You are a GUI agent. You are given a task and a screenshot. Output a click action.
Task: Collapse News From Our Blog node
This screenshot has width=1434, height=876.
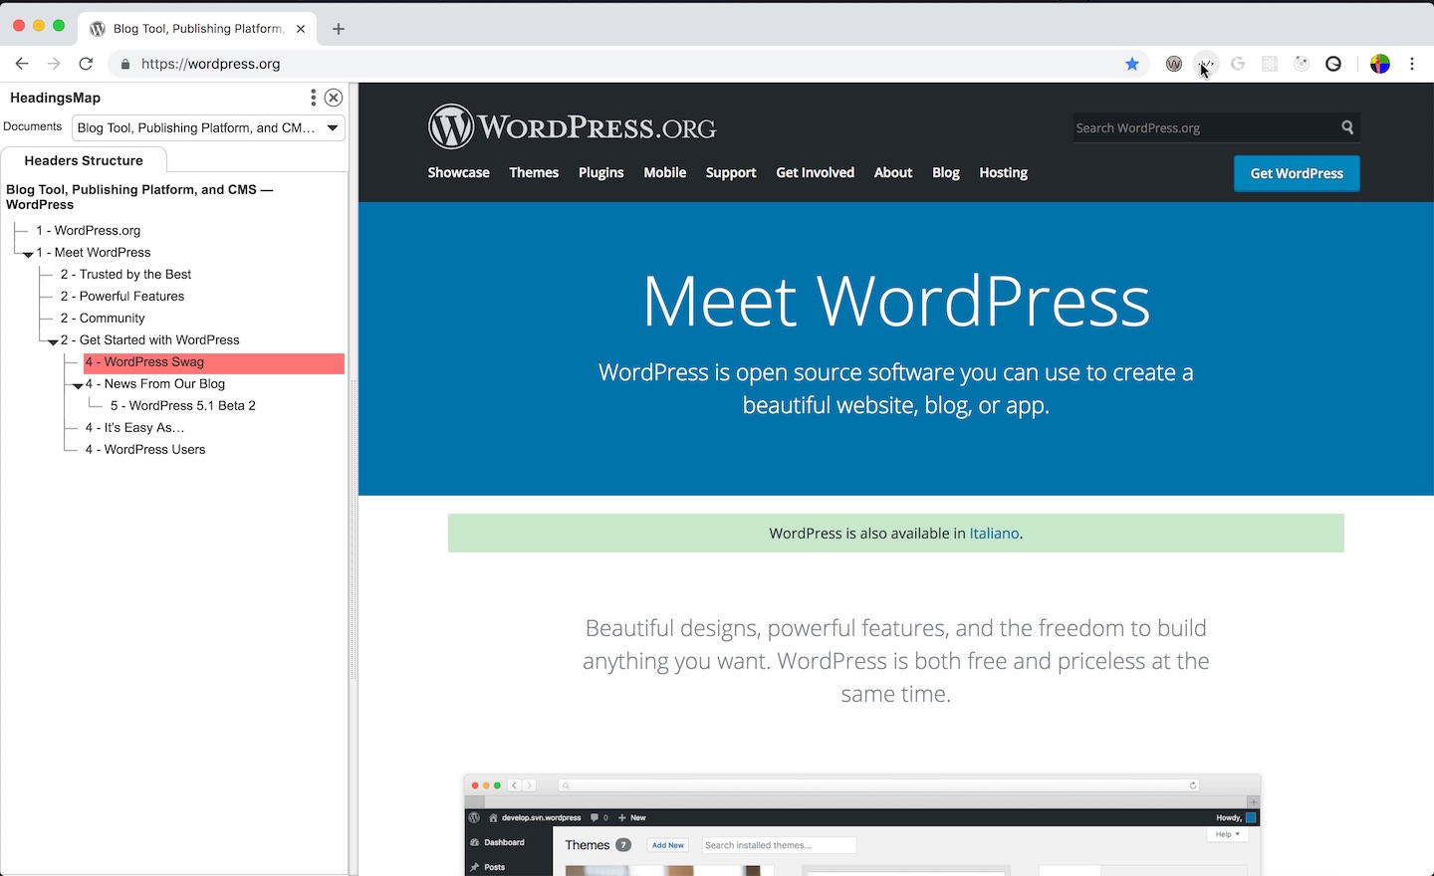pos(78,385)
